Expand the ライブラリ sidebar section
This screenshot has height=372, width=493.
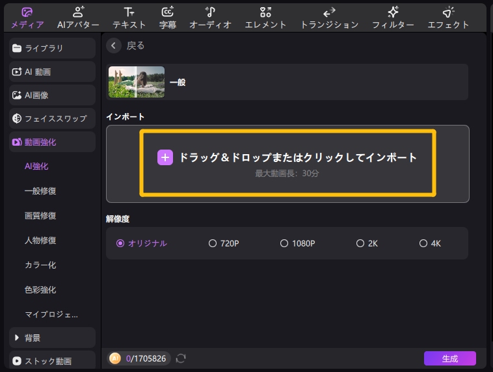[x=52, y=48]
